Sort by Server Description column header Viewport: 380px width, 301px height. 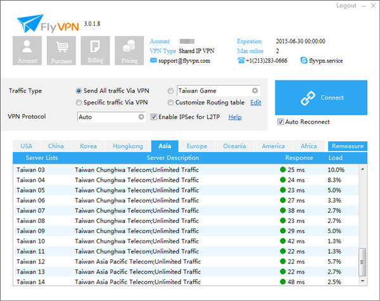point(173,158)
